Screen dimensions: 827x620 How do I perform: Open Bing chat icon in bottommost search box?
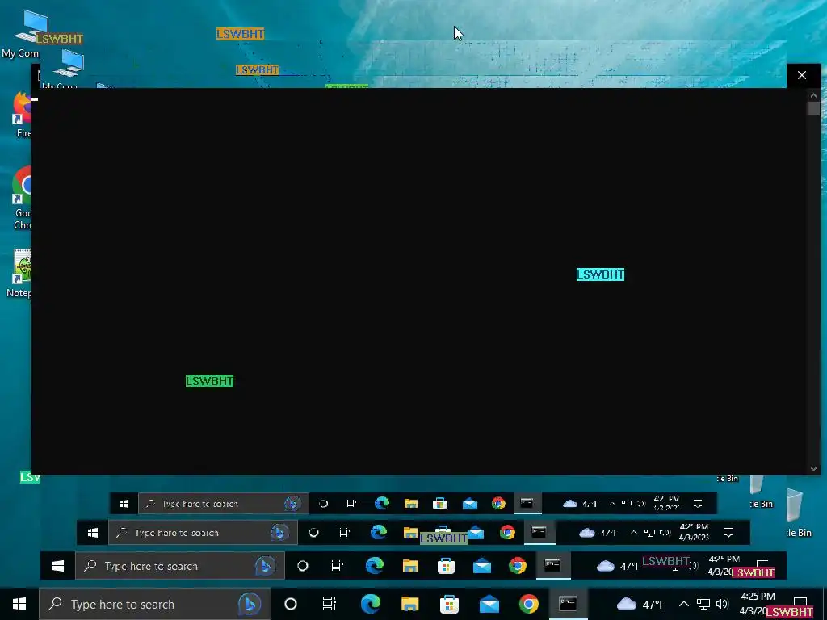(x=250, y=604)
